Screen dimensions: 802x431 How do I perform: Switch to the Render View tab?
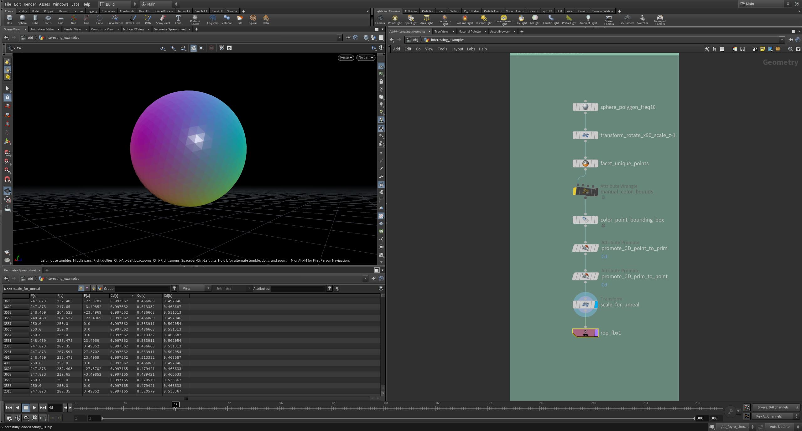tap(72, 29)
